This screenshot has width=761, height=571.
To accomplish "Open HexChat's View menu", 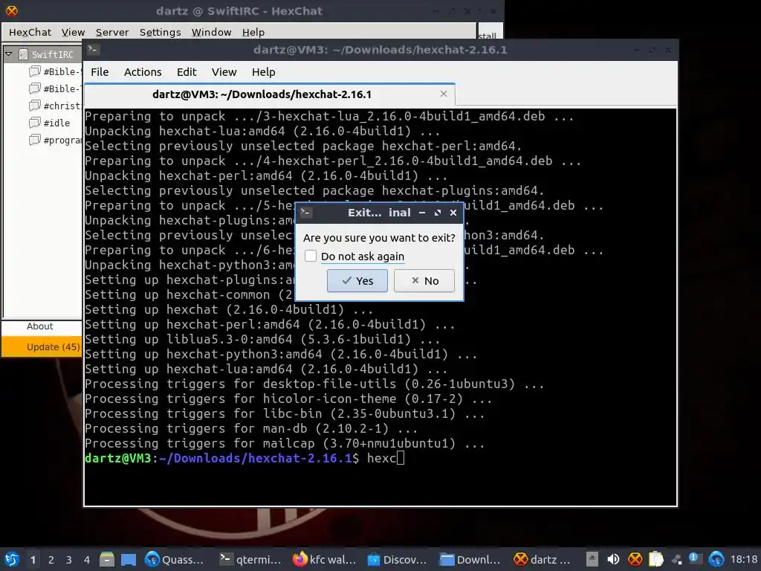I will tap(74, 32).
